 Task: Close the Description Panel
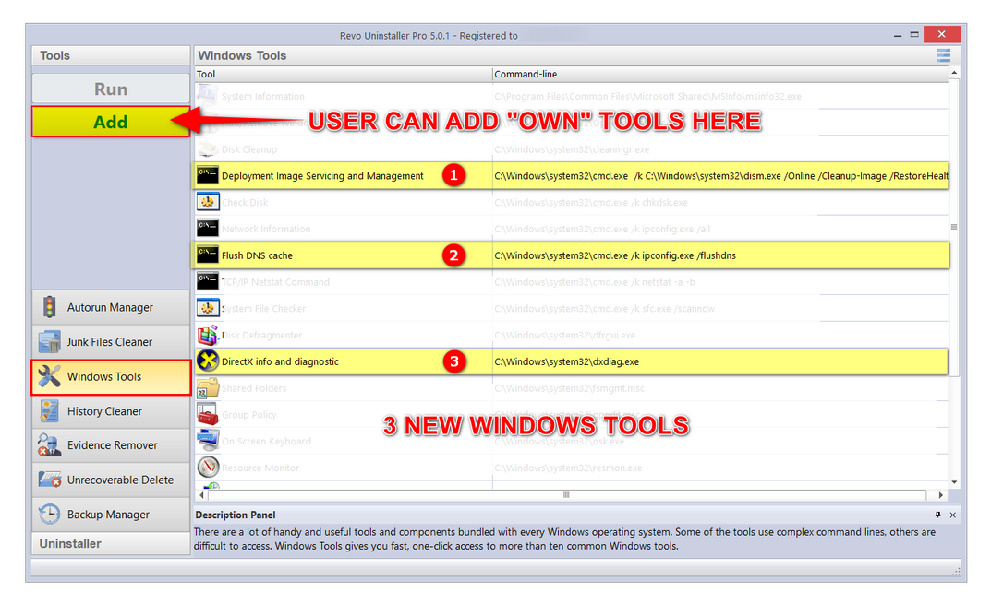coord(952,515)
